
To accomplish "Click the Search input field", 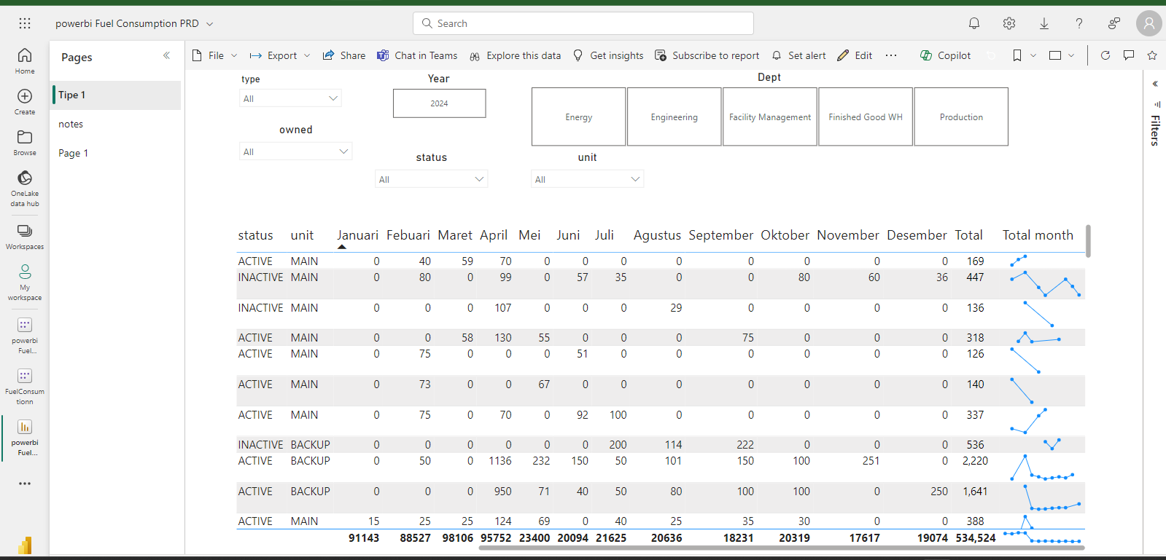I will coord(583,23).
